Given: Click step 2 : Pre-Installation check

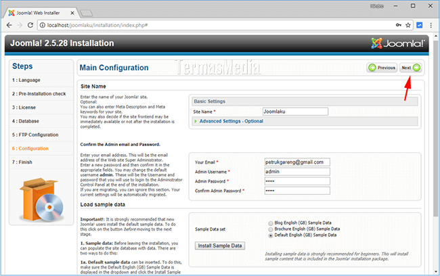Looking at the screenshot, I should (39, 93).
